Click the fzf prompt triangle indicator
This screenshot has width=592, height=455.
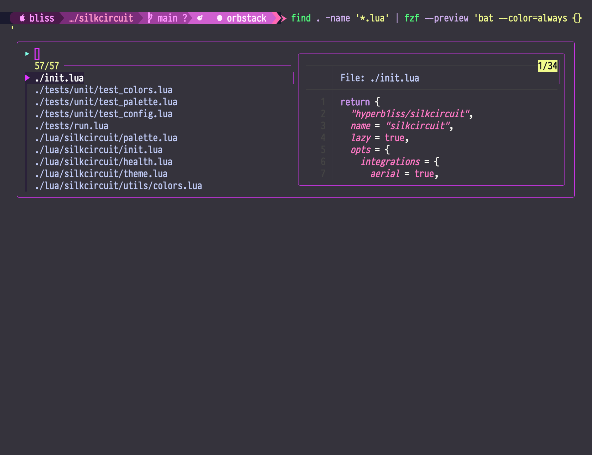[x=27, y=54]
